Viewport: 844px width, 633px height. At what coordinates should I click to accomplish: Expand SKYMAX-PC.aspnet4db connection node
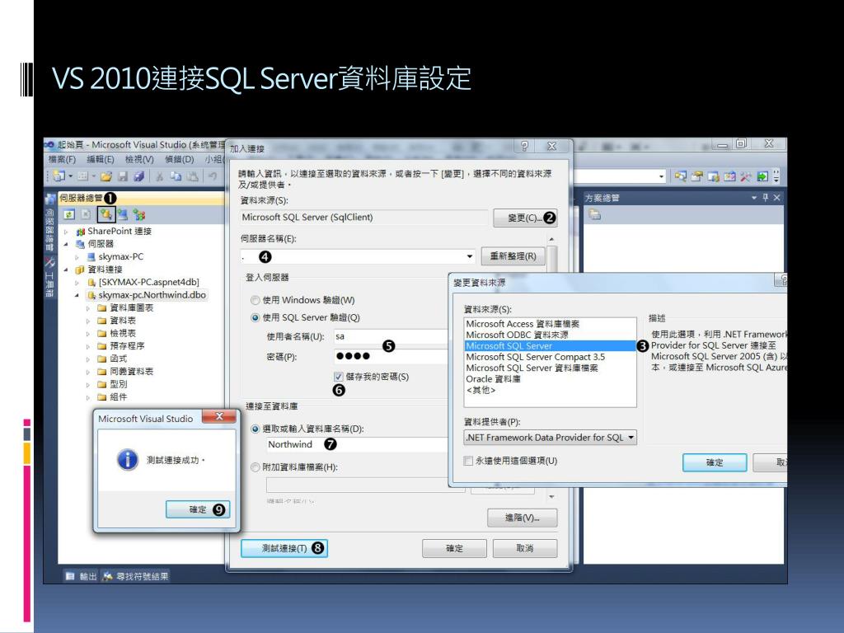pyautogui.click(x=77, y=282)
